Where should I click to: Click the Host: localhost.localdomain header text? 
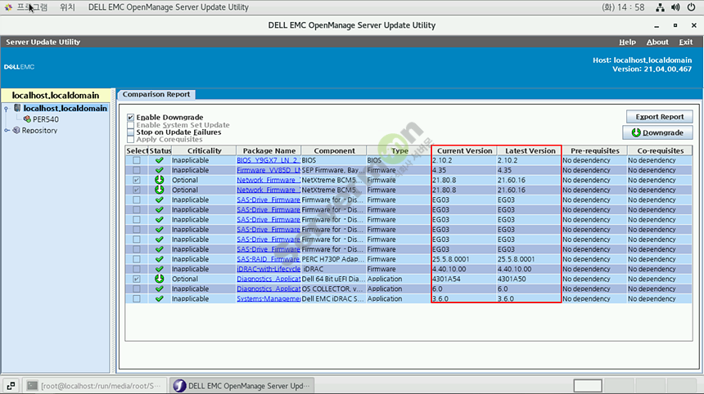tap(642, 60)
